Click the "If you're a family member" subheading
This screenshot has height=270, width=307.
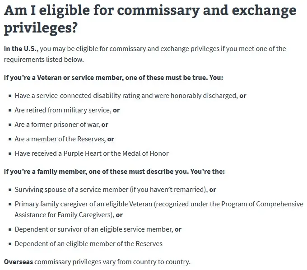tap(114, 172)
